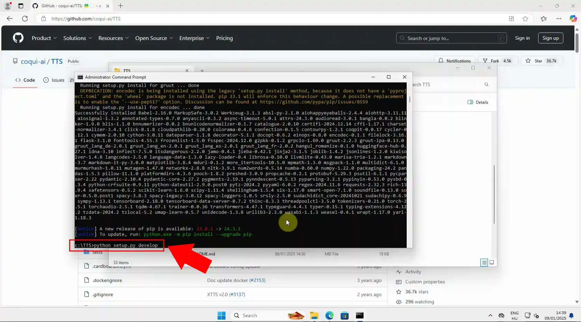Expand the Solutions menu

click(77, 38)
